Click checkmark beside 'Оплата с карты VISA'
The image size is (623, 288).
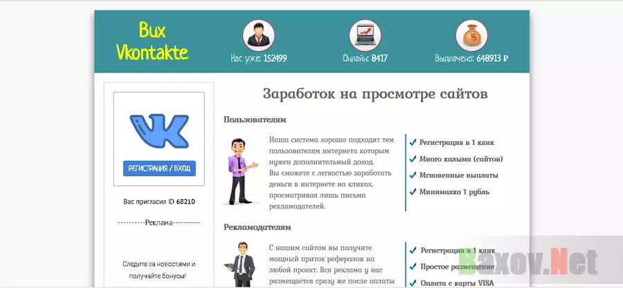[413, 283]
